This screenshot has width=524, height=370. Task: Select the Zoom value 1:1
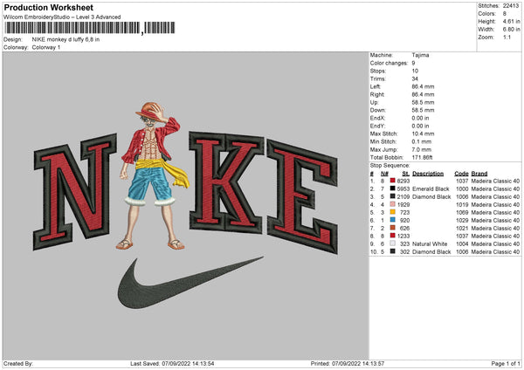(x=507, y=37)
